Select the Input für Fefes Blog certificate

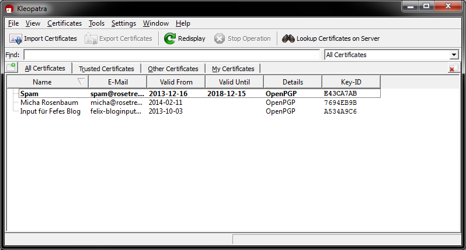(50, 111)
